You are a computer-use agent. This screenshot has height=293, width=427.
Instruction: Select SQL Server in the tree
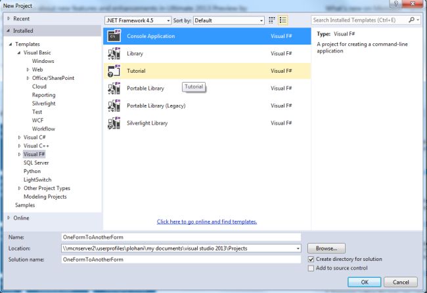[36, 163]
